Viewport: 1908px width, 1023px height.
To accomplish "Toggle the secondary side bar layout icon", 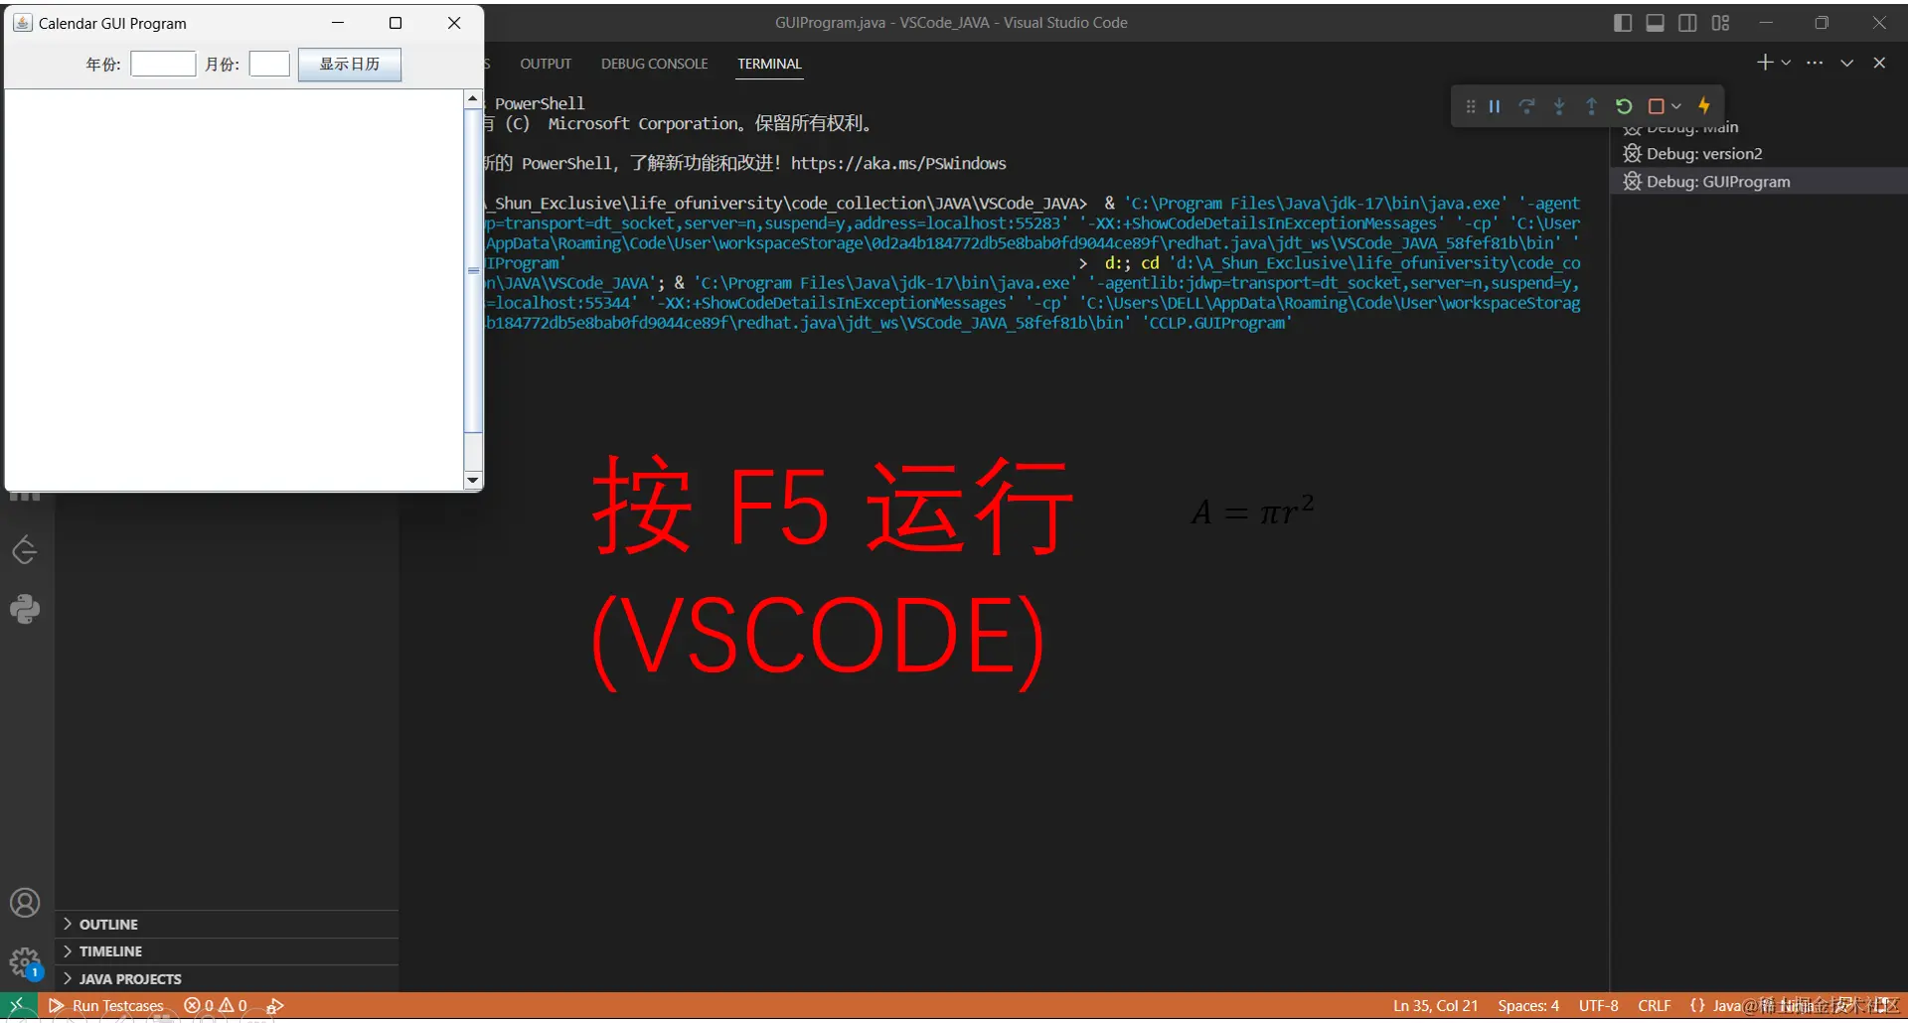I will pos(1687,23).
